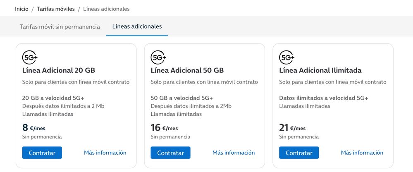Image resolution: width=413 pixels, height=172 pixels.
Task: Click the Línea Adicional 20 GB title
Action: click(59, 70)
